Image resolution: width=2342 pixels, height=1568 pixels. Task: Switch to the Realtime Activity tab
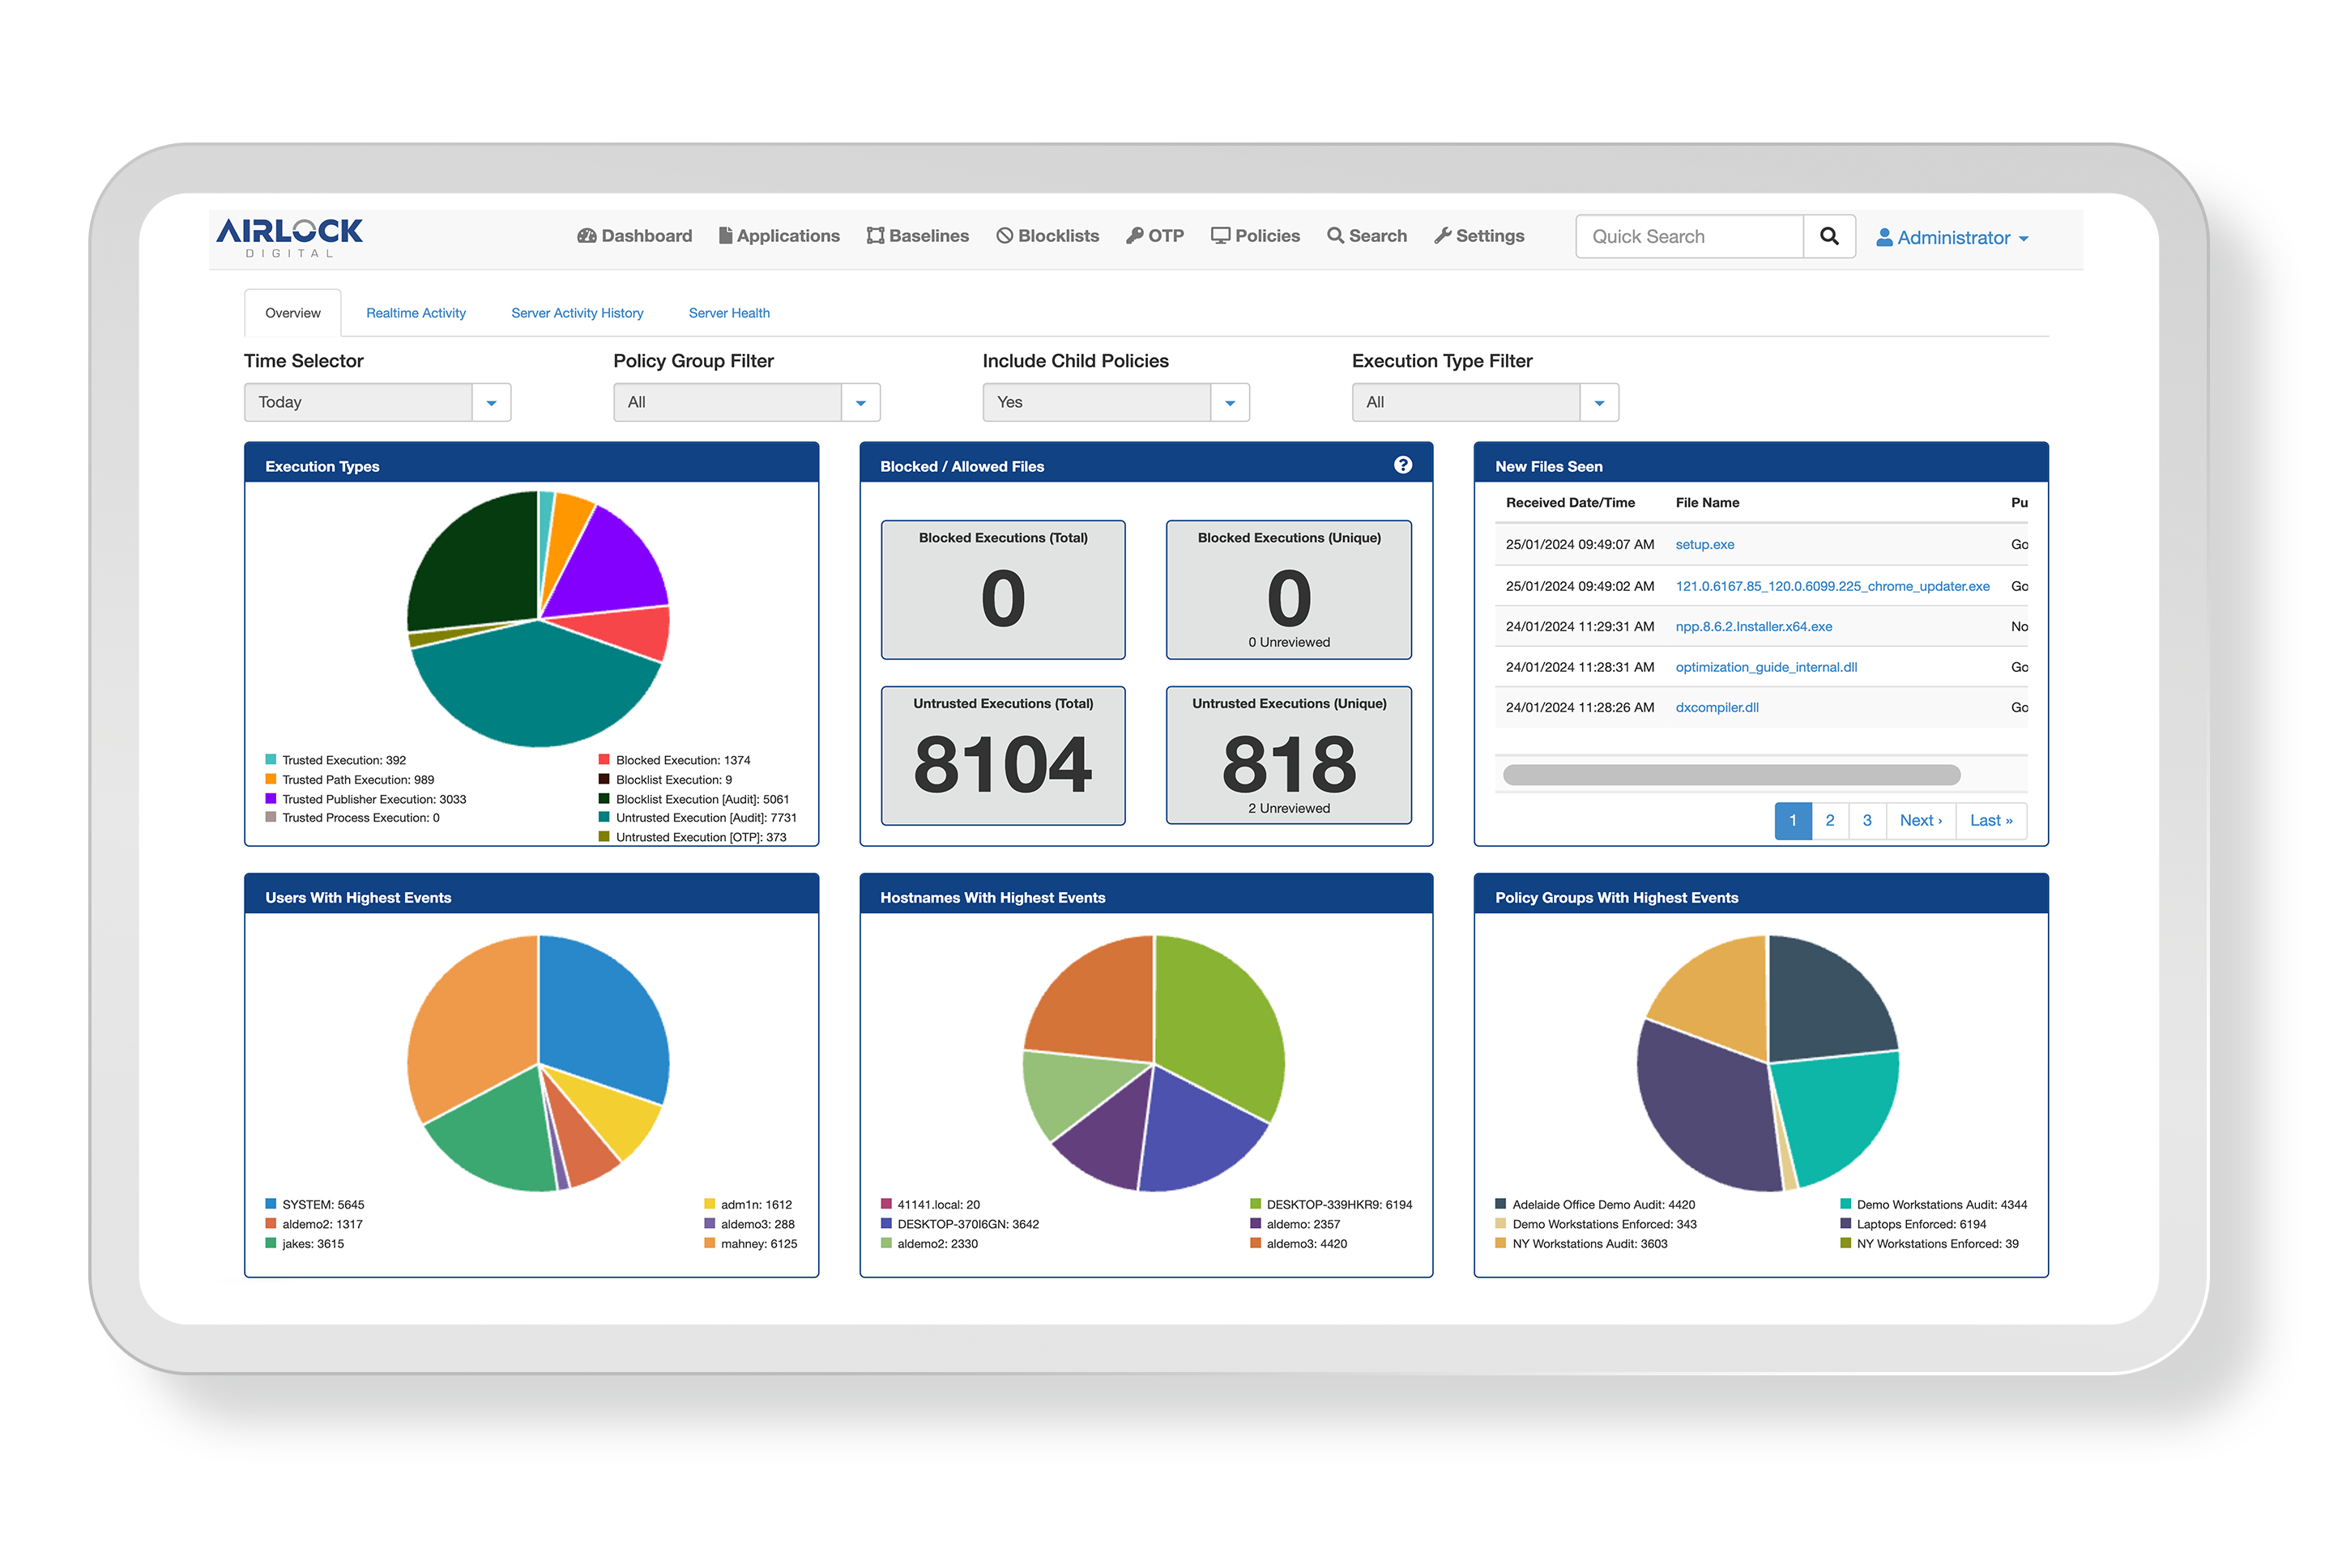coord(416,313)
